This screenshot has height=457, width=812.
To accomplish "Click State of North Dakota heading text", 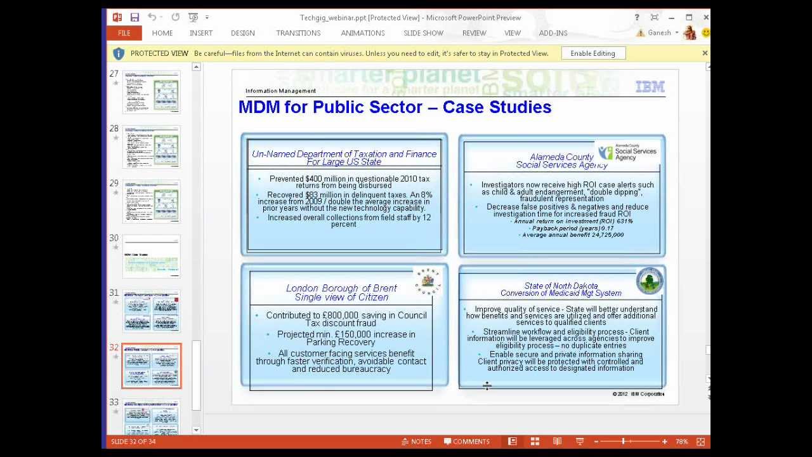I will tap(561, 289).
